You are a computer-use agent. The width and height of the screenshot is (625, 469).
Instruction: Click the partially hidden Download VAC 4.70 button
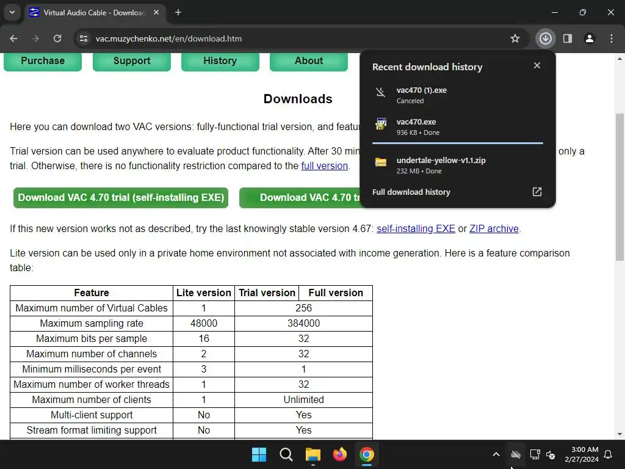pyautogui.click(x=300, y=198)
